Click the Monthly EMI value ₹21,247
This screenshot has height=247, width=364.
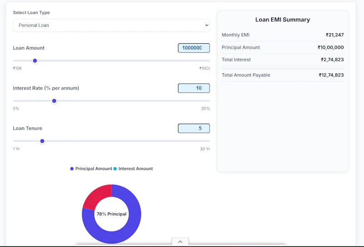pos(335,35)
